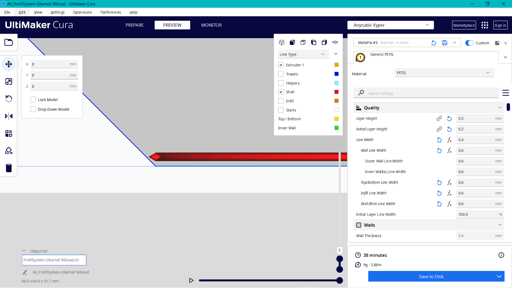Select the Scale tool in the sidebar

click(9, 82)
